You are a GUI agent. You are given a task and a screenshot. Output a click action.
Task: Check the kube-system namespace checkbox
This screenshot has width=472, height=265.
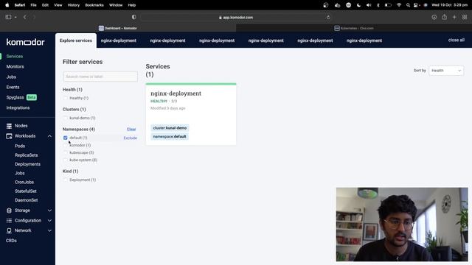click(x=66, y=160)
